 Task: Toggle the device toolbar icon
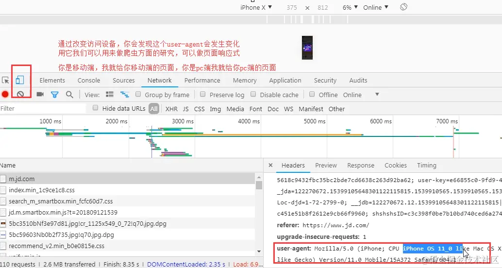20,80
